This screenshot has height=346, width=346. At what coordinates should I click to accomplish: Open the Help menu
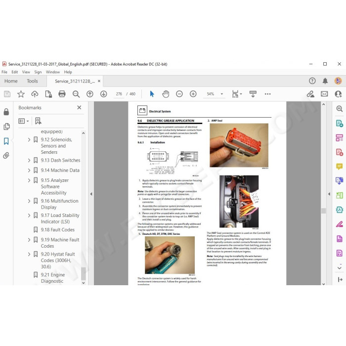(68, 72)
